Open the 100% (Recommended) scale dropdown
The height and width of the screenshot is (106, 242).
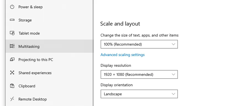(139, 44)
